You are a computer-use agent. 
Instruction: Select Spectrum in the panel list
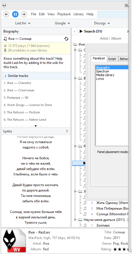pyautogui.click(x=103, y=71)
